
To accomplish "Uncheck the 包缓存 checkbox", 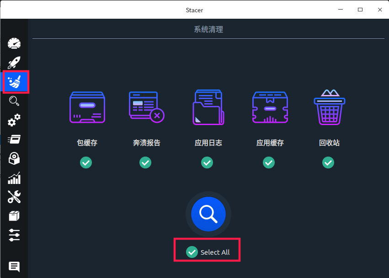I will click(x=86, y=163).
